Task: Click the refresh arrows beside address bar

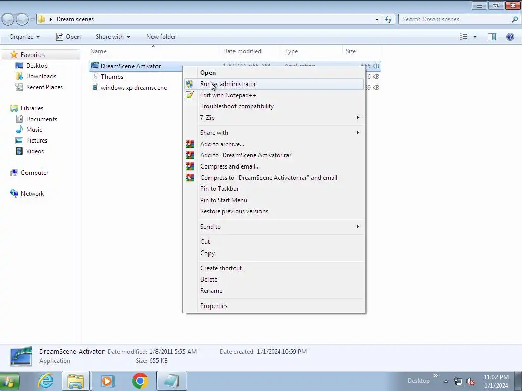Action: pyautogui.click(x=388, y=20)
